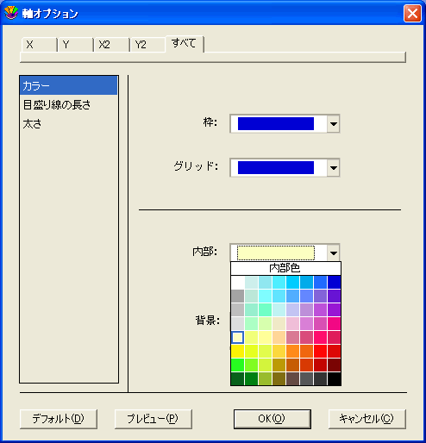The height and width of the screenshot is (443, 426).
Task: Confirm with the OK(O) button
Action: pos(273,419)
